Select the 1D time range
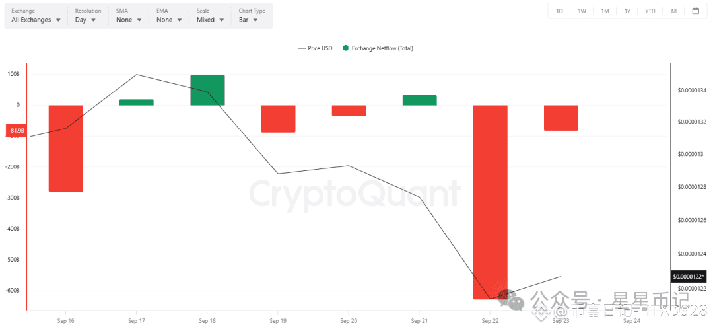The image size is (713, 329). coord(559,11)
